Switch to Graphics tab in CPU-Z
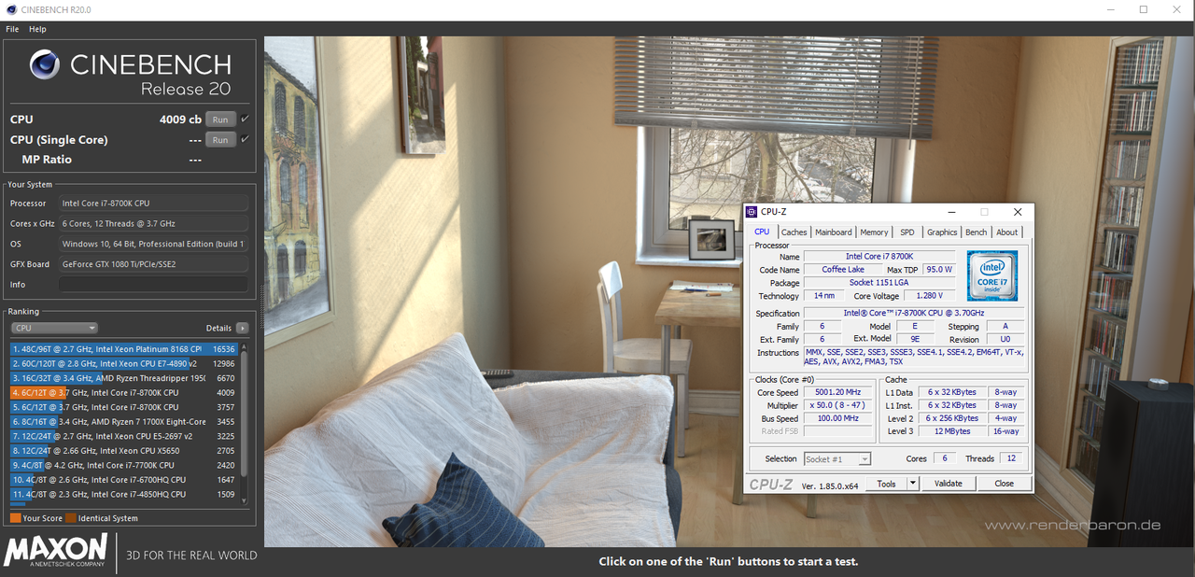 coord(942,232)
